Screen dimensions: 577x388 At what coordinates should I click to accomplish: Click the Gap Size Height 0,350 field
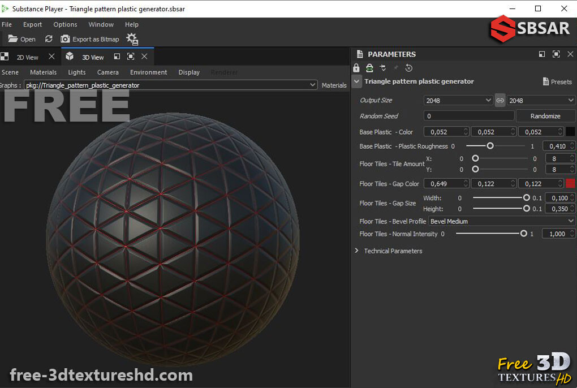tap(559, 209)
